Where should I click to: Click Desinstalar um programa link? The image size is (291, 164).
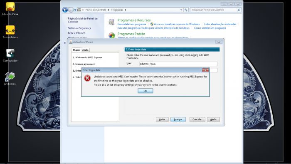[132, 24]
